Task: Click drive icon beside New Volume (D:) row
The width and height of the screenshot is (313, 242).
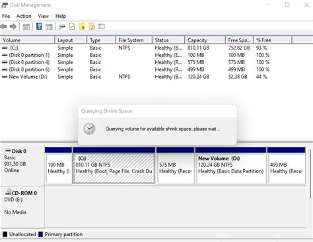Action: click(5, 77)
